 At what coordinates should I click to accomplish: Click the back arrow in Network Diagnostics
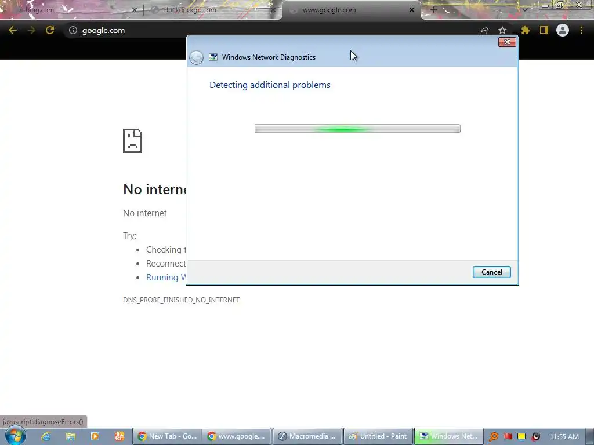(196, 57)
